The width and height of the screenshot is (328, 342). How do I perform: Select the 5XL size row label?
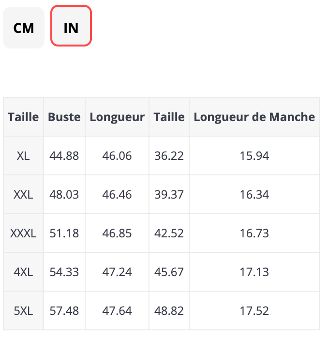[x=23, y=311]
